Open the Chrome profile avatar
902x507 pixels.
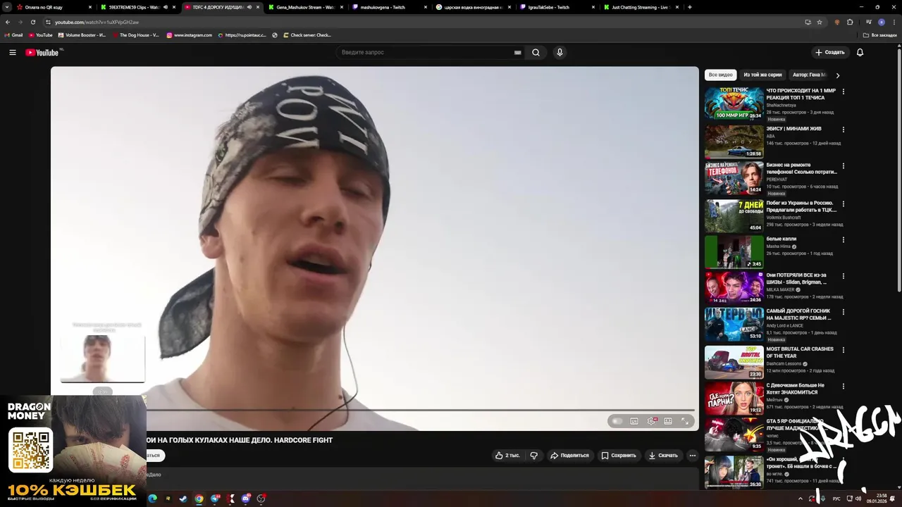pyautogui.click(x=881, y=22)
